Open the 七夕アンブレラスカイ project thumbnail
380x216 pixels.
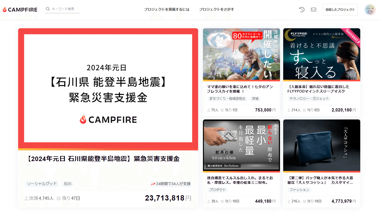click(x=241, y=54)
